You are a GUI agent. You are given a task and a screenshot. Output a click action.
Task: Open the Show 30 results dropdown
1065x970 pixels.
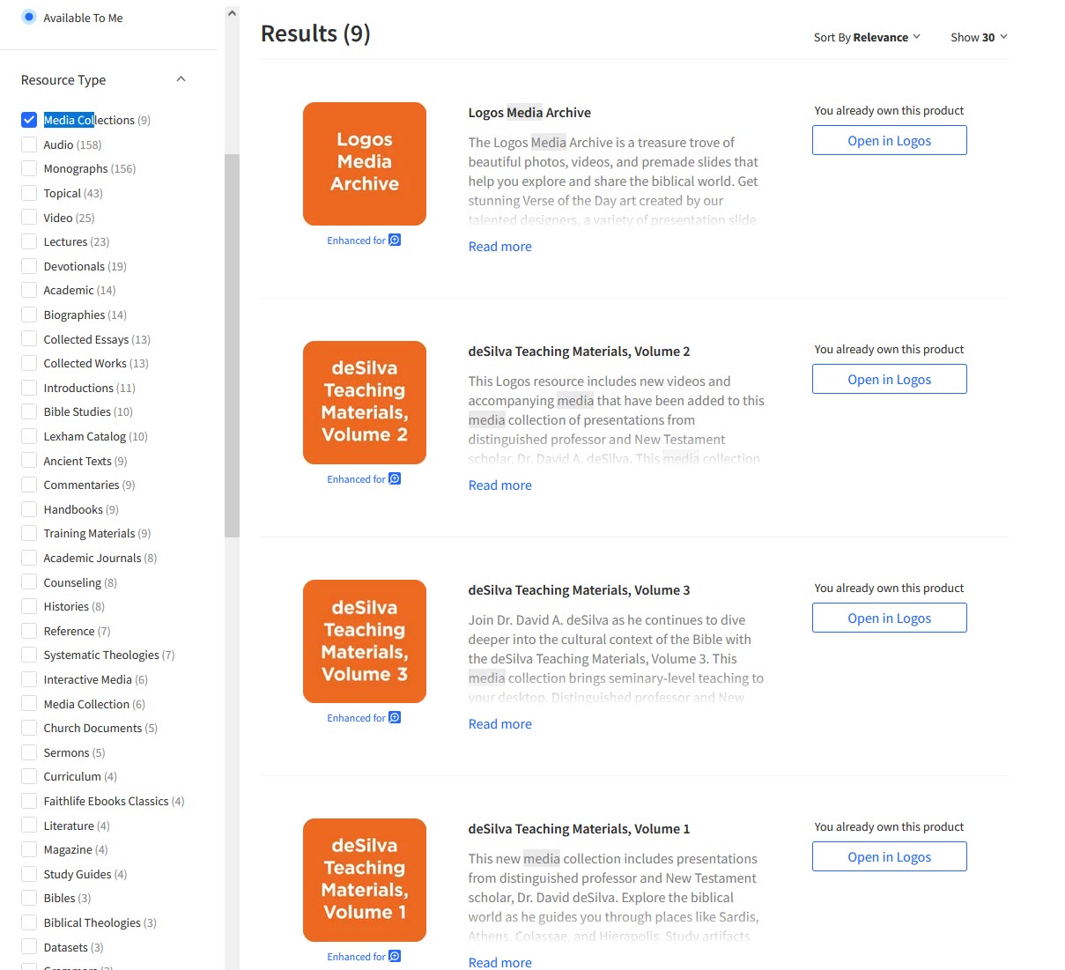(x=979, y=37)
